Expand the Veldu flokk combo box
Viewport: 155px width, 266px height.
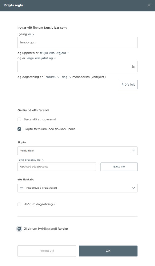[x=77, y=151]
